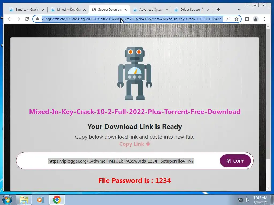Close the Advanced System tab
This screenshot has width=274, height=205.
(x=167, y=10)
